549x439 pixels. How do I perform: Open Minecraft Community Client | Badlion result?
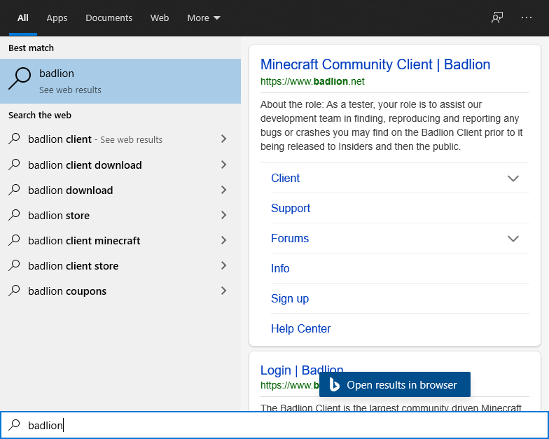point(375,64)
